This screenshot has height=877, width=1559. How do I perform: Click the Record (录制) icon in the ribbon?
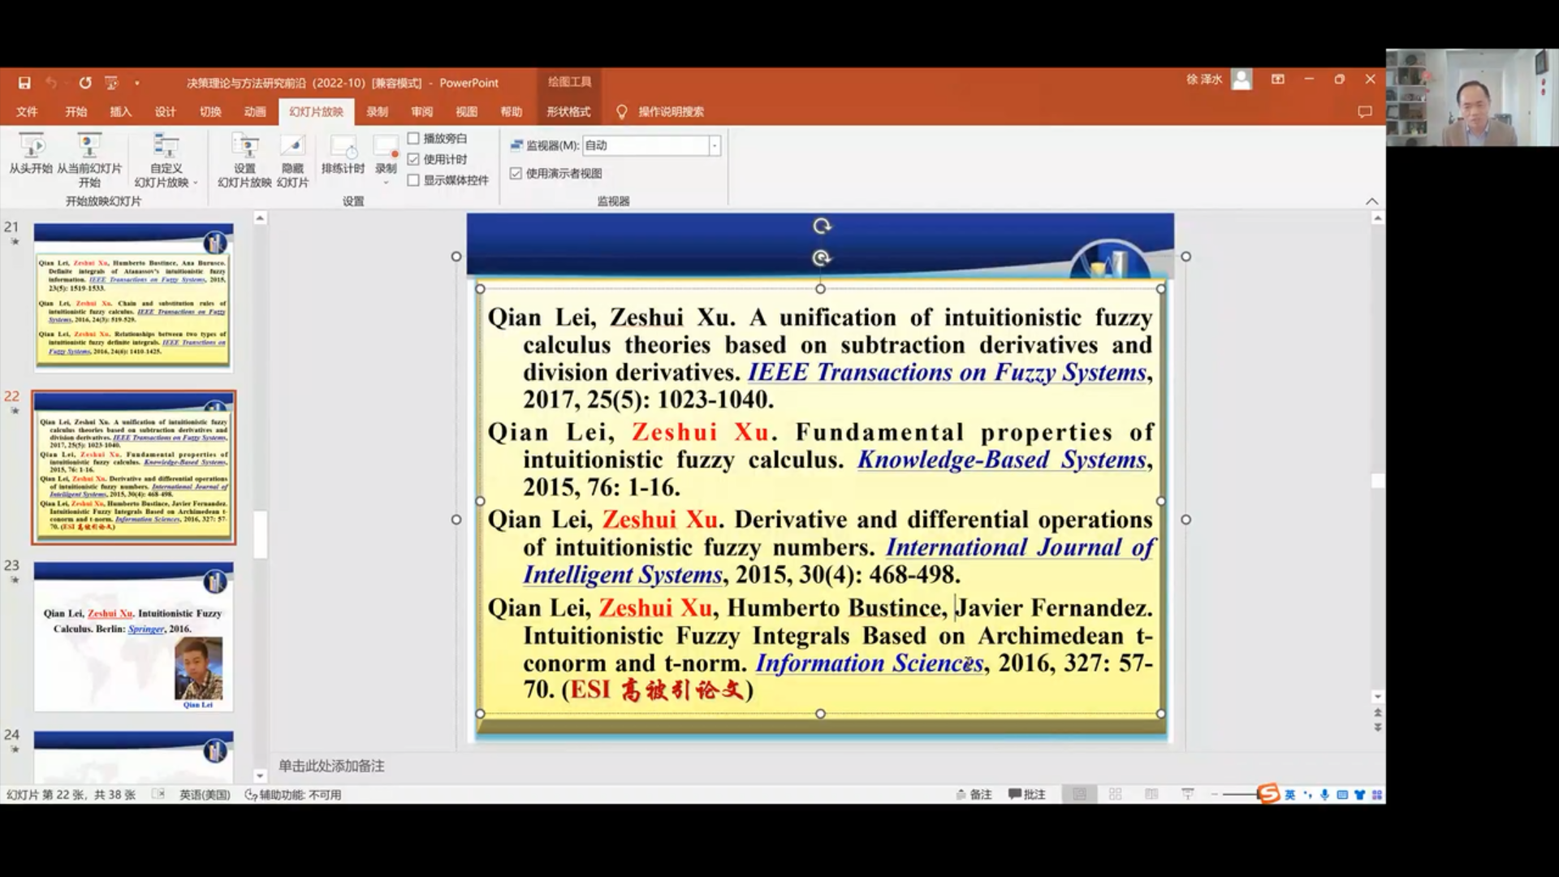386,148
